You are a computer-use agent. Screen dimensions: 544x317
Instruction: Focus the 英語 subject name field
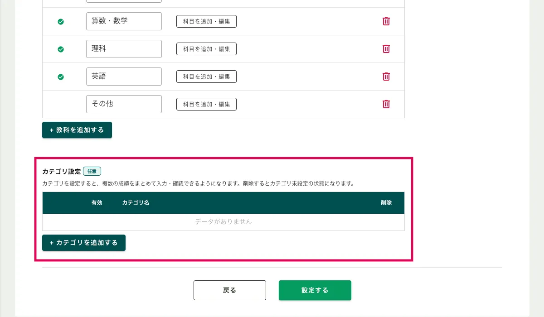pyautogui.click(x=124, y=77)
